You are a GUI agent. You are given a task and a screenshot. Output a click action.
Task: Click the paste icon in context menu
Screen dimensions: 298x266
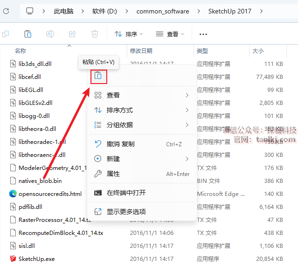(98, 77)
